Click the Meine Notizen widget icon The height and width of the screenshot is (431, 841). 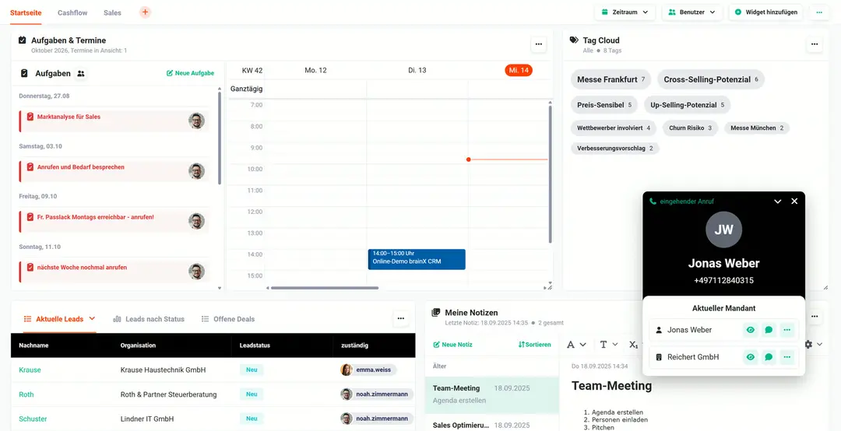pyautogui.click(x=435, y=312)
